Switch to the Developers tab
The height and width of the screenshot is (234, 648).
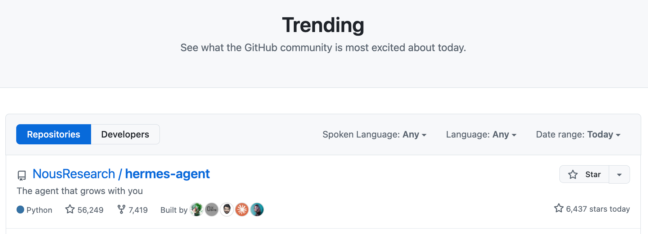(x=125, y=134)
